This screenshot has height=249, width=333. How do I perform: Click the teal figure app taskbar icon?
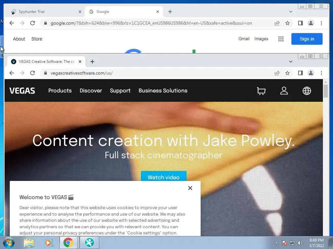click(89, 243)
